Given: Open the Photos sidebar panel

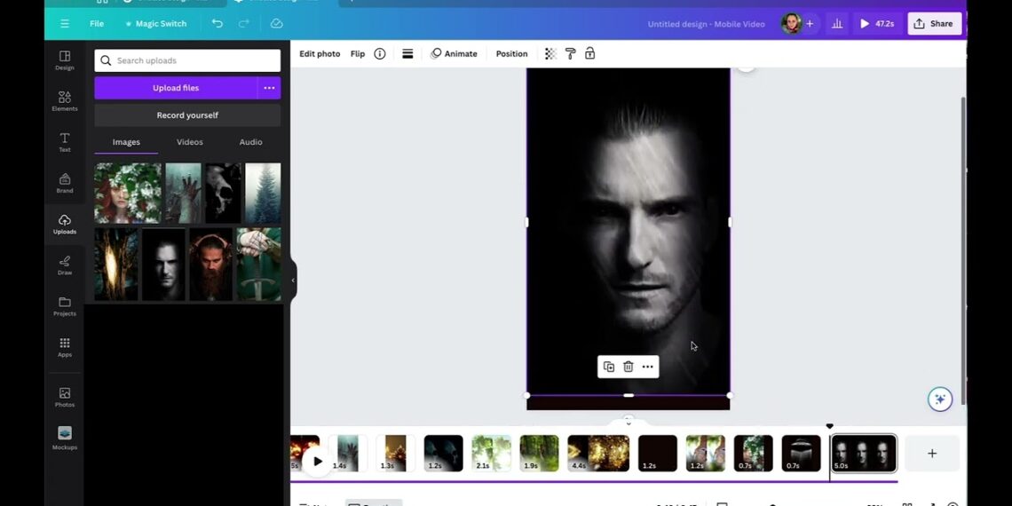Looking at the screenshot, I should click(65, 397).
